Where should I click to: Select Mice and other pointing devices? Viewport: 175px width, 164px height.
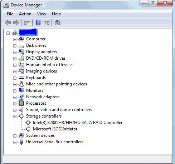[x=57, y=84]
